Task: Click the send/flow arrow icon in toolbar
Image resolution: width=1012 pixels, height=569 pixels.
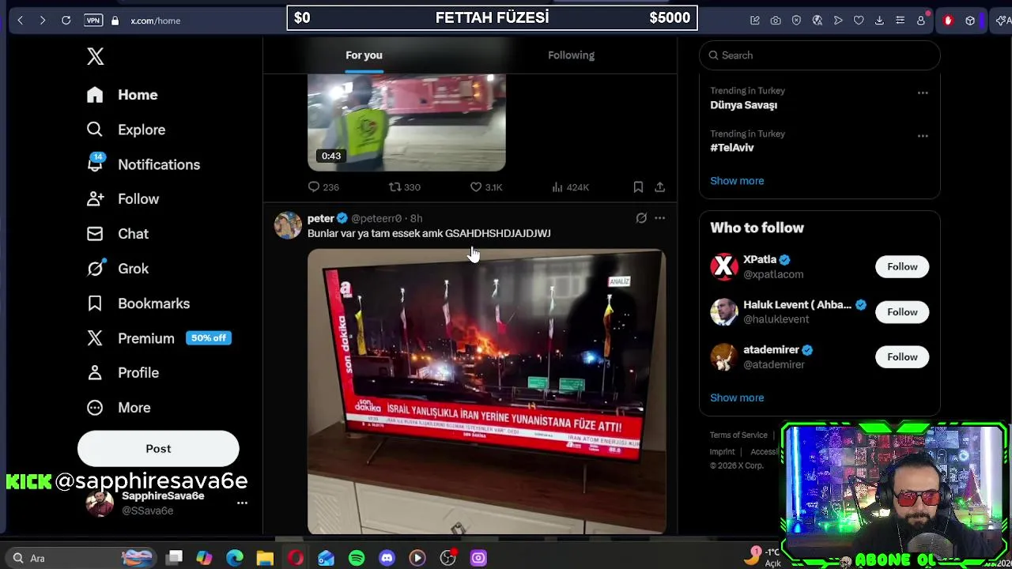Action: 838,21
